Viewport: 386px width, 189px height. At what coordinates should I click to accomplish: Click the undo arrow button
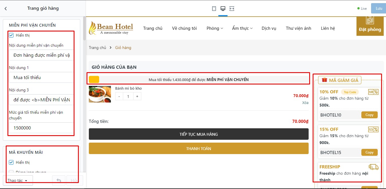59,180
